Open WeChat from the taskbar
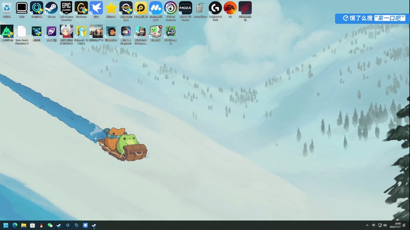410x230 pixels. [x=50, y=225]
